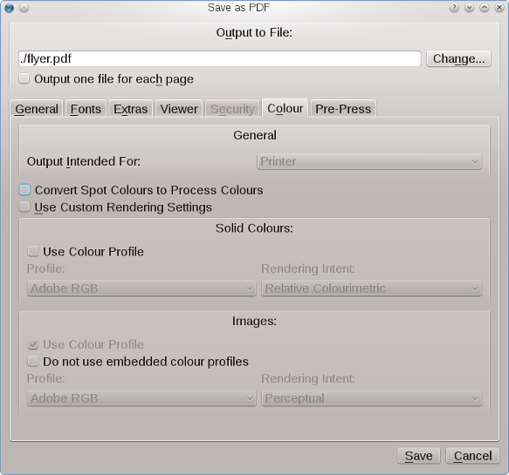
Task: Click the pin button beside app icon
Action: click(x=24, y=8)
